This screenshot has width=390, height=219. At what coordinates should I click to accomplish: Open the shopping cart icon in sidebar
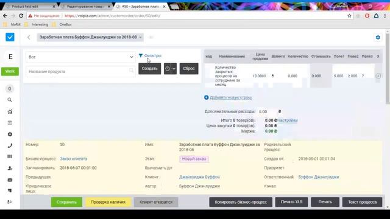click(10, 190)
